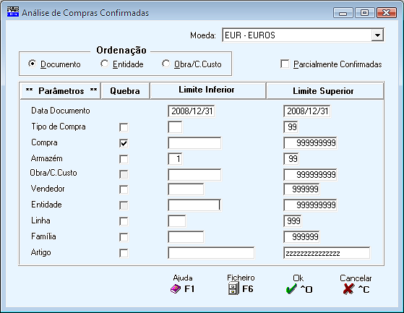Viewport: 404px width, 313px height.
Task: Click the application icon in title bar
Action: 13,12
